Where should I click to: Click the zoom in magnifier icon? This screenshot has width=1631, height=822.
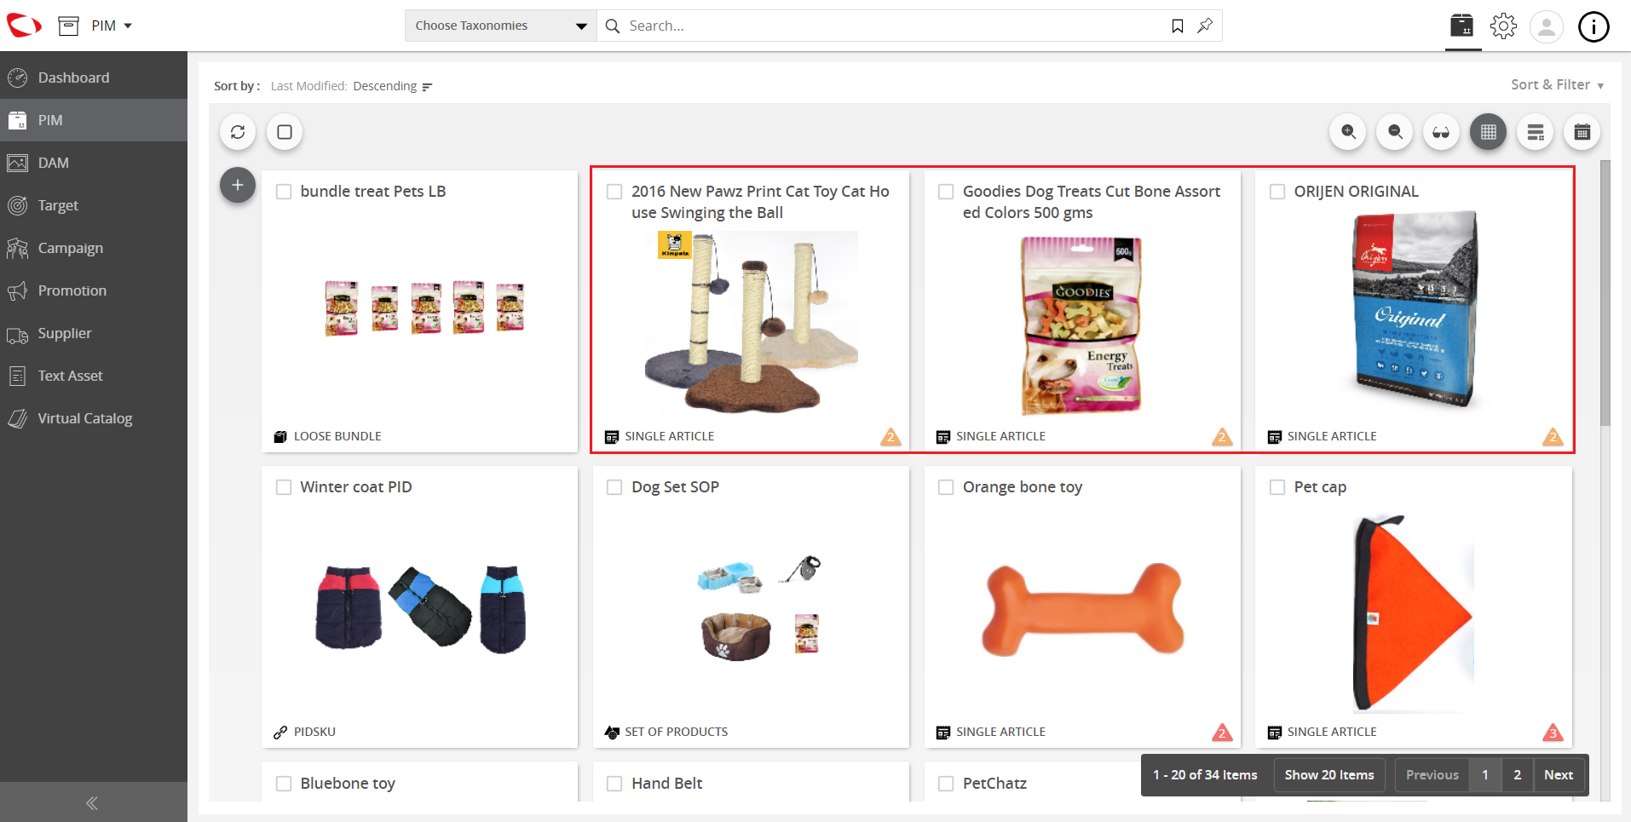(x=1348, y=132)
